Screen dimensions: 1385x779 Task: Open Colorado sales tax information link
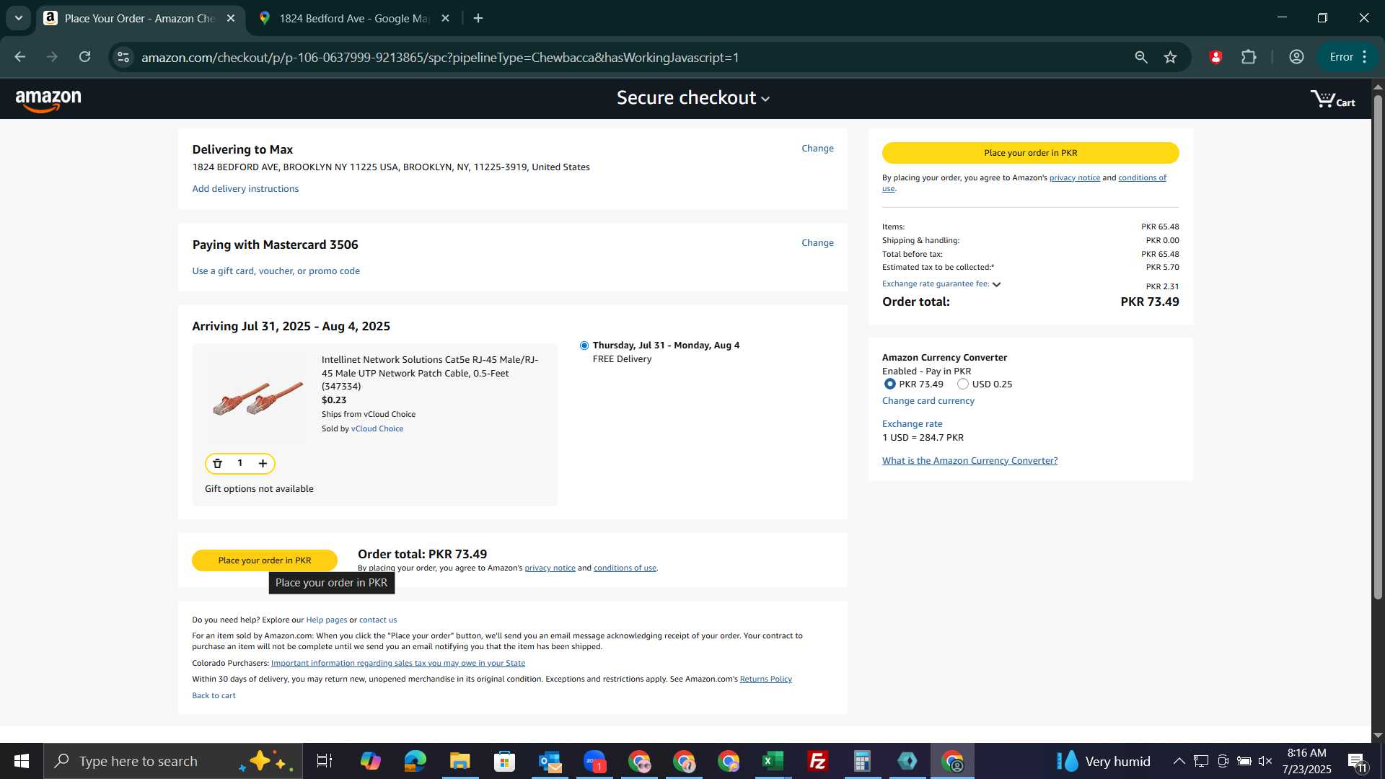click(398, 664)
